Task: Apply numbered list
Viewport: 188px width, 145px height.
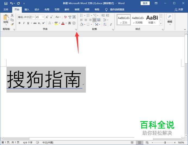Action: (88, 15)
